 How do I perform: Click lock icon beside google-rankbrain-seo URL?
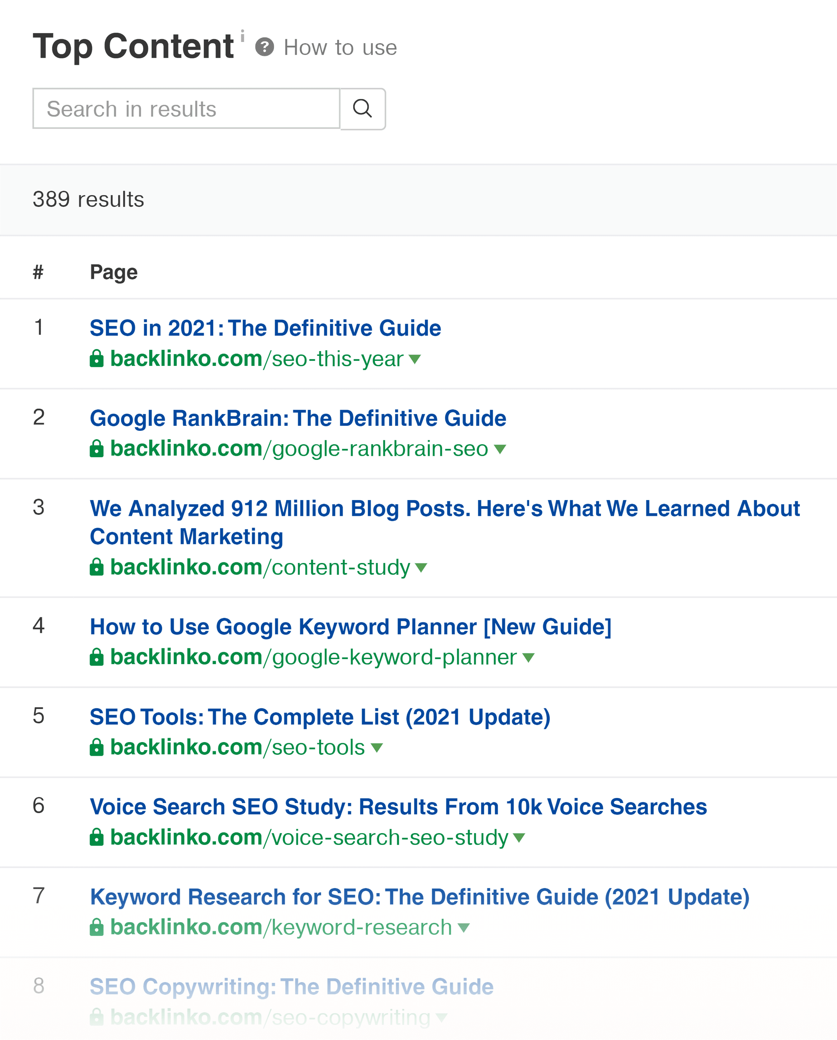click(x=96, y=449)
